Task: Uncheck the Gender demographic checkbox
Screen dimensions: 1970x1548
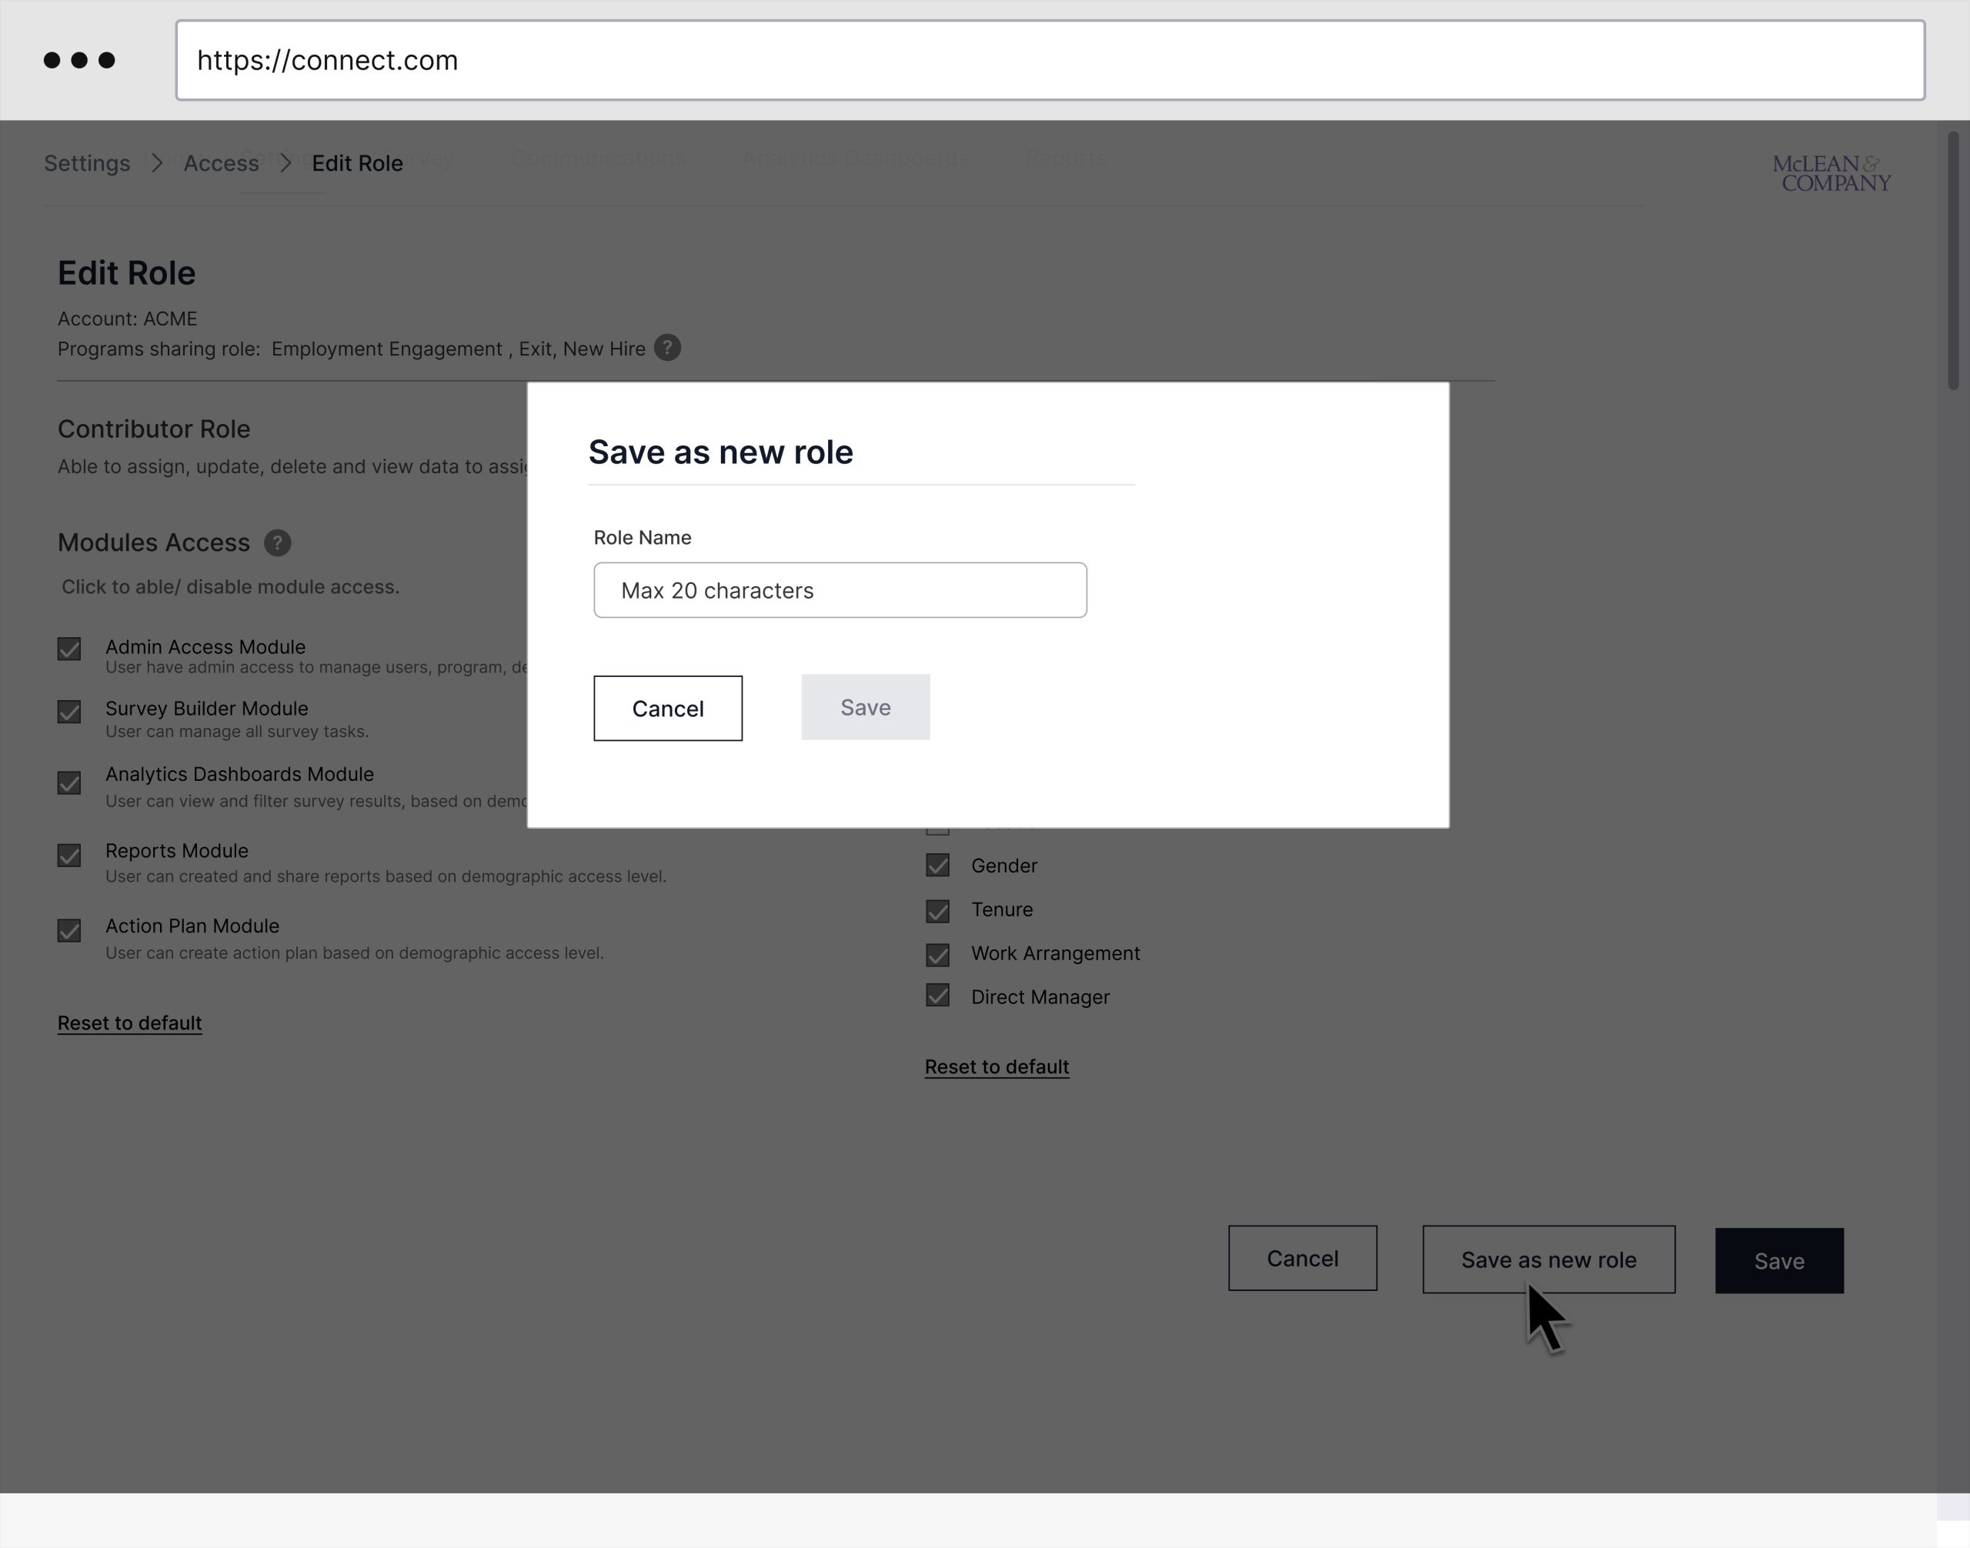Action: 937,866
